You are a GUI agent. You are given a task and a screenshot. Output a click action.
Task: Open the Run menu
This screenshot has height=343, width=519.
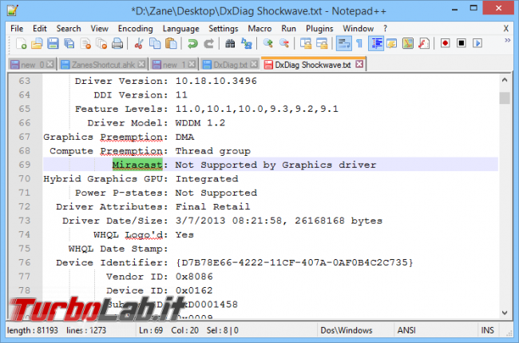[288, 29]
